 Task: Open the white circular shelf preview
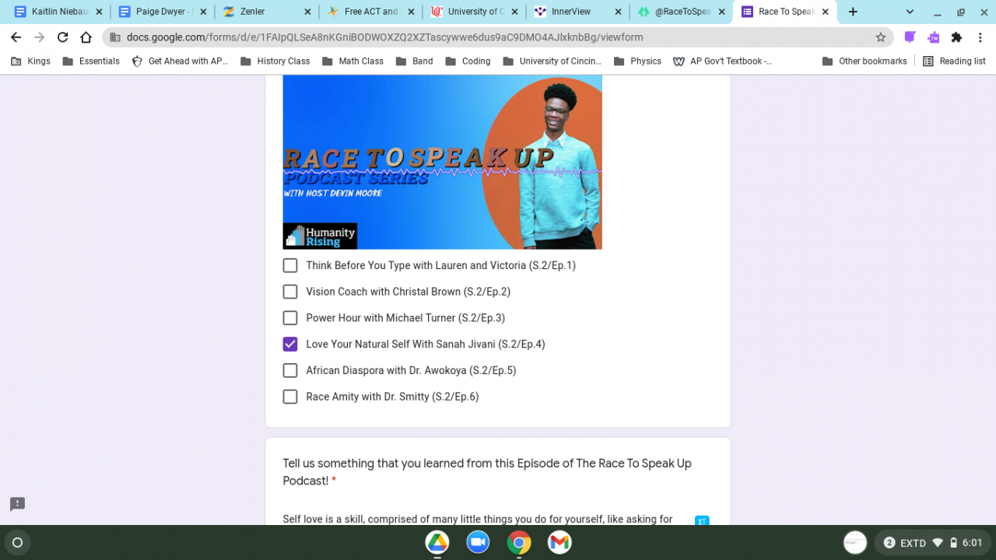[855, 542]
